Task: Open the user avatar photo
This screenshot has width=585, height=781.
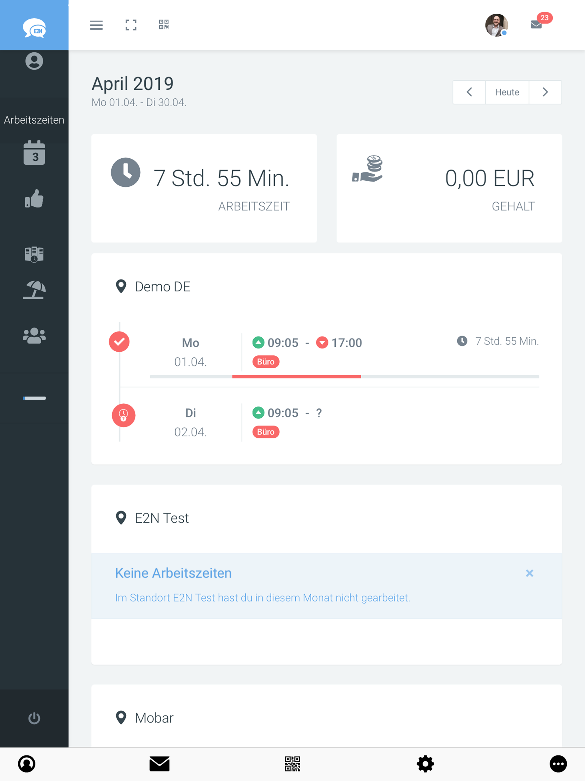Action: click(x=496, y=25)
